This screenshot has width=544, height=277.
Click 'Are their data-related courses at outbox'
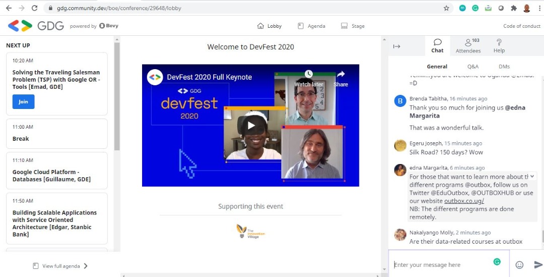click(x=466, y=242)
